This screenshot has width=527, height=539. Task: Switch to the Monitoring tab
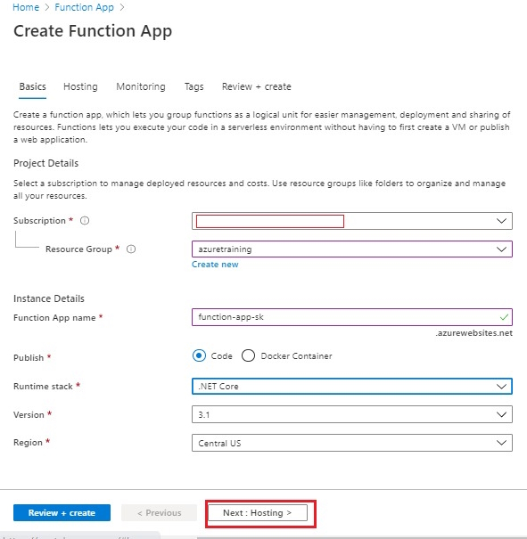pyautogui.click(x=141, y=86)
